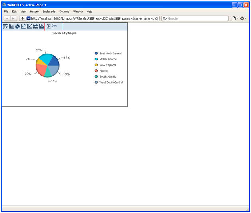Click the East North Central legend marker
Viewport: 251px width, 213px height.
tap(96, 53)
